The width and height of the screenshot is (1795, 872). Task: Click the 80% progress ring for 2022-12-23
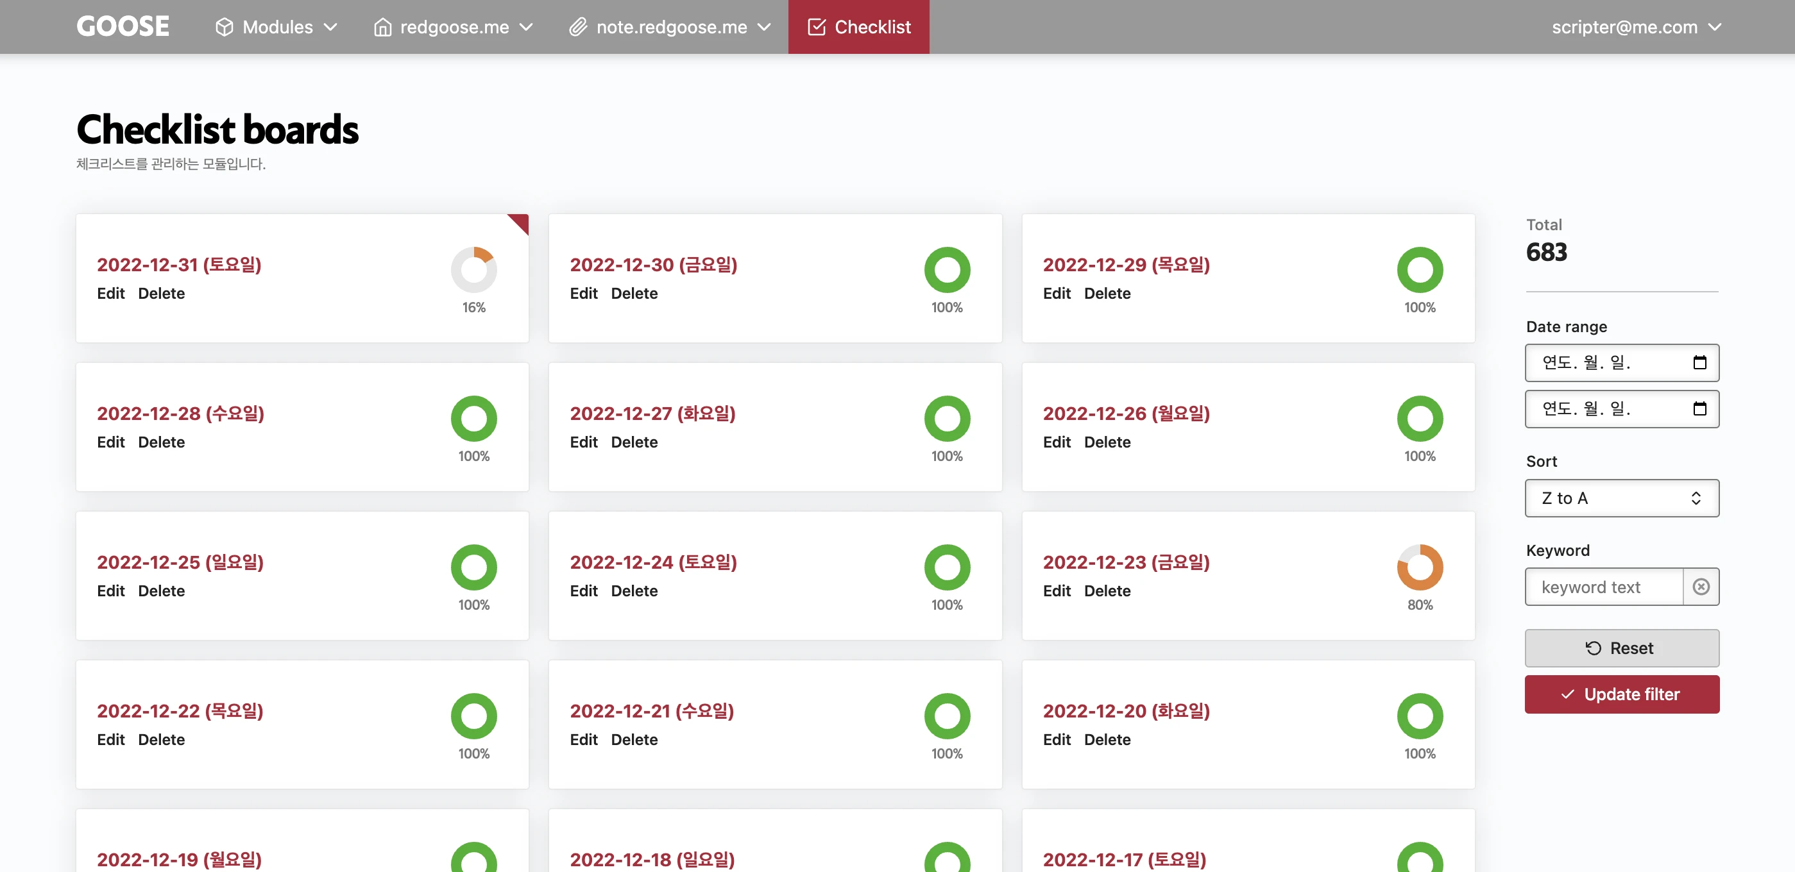point(1420,567)
